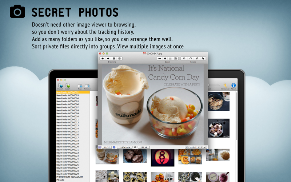This screenshot has height=182, width=291.
Task: Open the Monster Mash ice cream thumbnail
Action: click(219, 128)
